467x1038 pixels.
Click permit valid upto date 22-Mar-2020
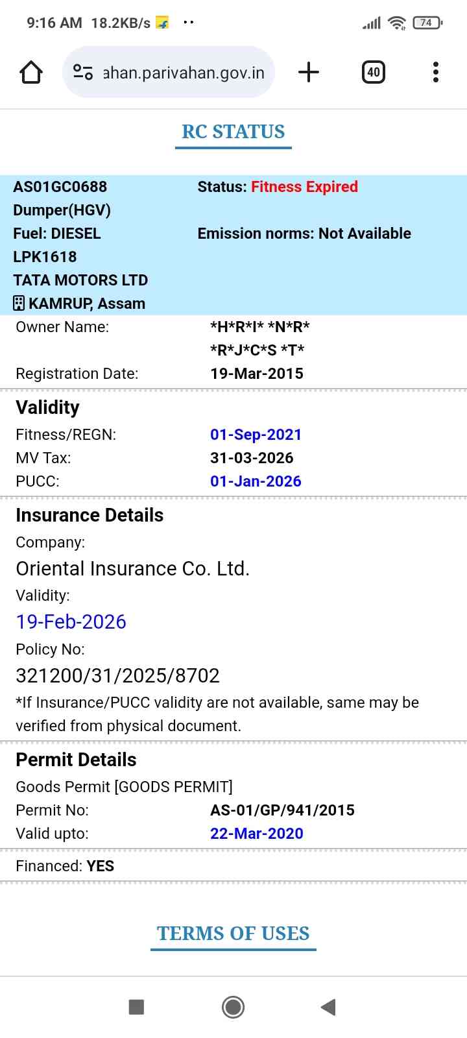pyautogui.click(x=256, y=834)
